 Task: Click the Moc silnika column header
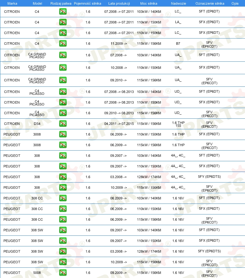tap(149, 3)
